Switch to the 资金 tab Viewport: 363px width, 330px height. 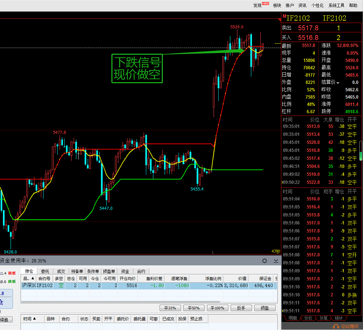tap(125, 271)
